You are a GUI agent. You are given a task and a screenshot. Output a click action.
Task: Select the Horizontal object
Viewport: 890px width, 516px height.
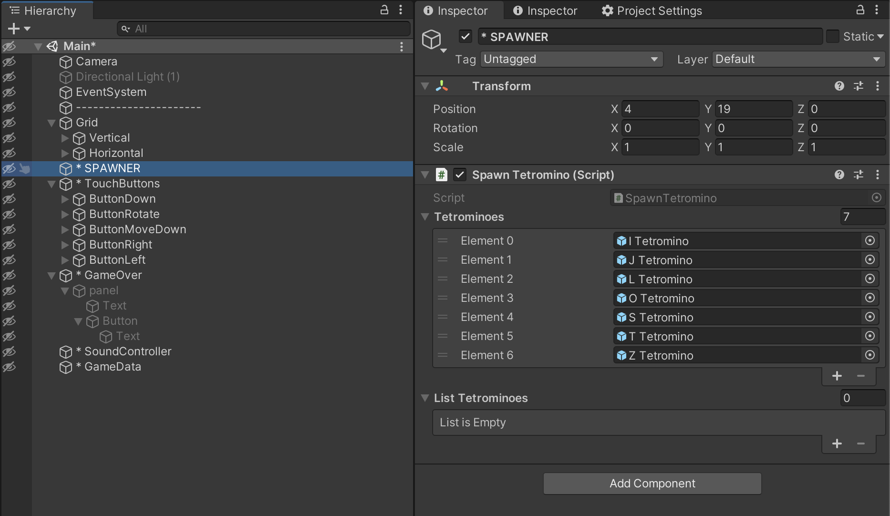[x=116, y=153]
